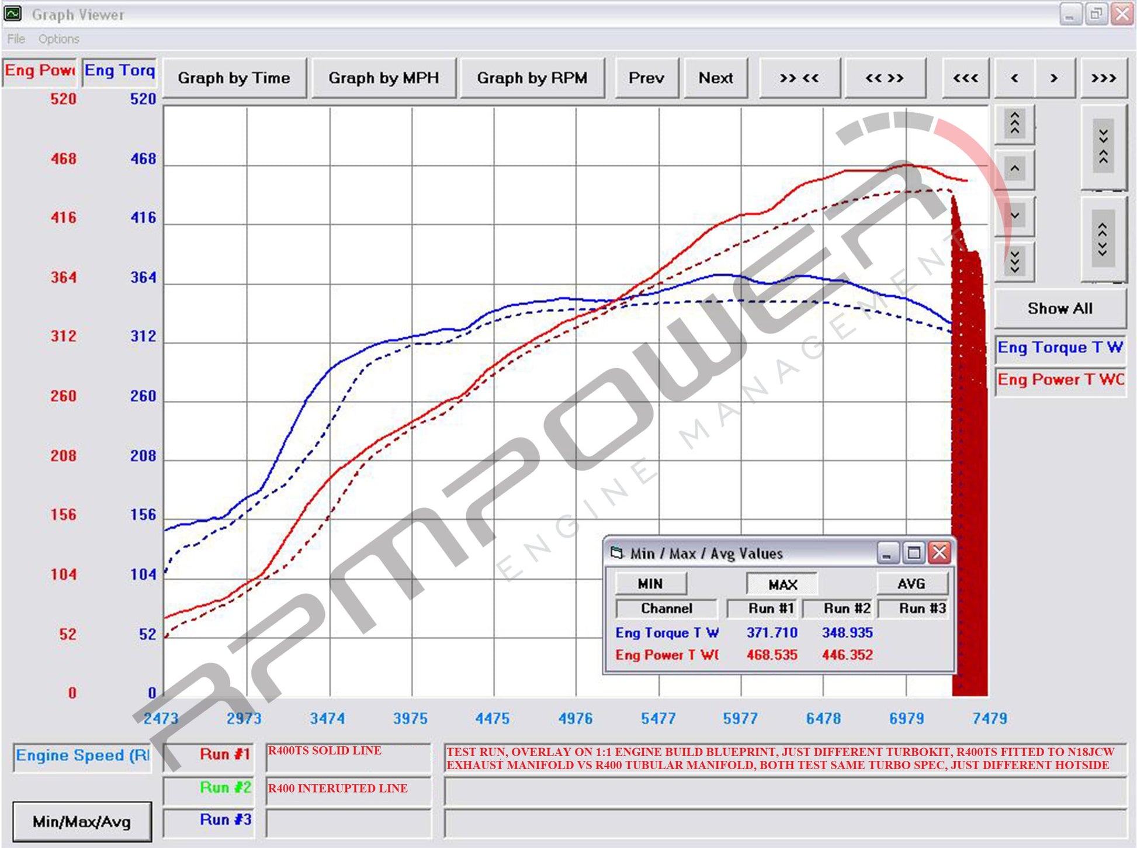This screenshot has width=1137, height=848.
Task: Click the Show All button
Action: tap(1059, 308)
